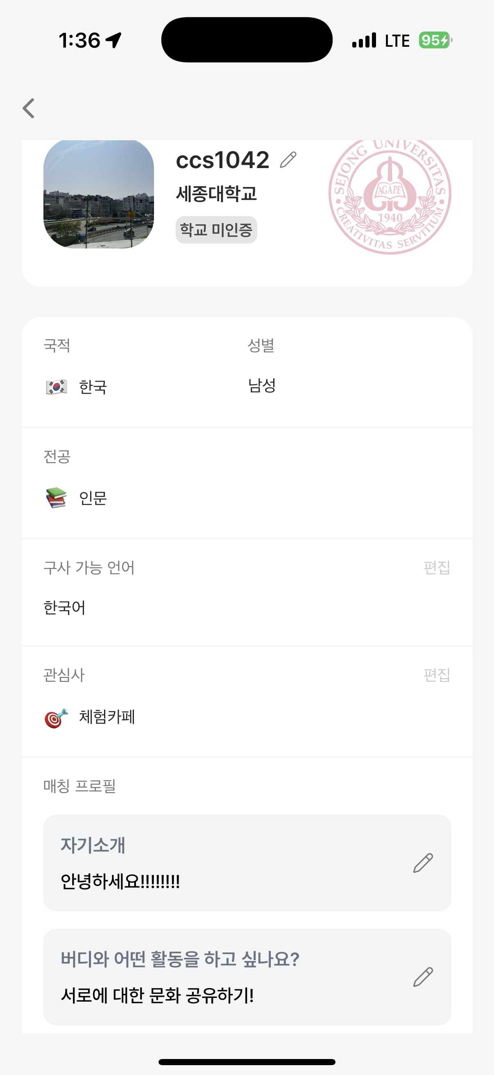
Task: Tap the Korean flag icon
Action: 56,387
